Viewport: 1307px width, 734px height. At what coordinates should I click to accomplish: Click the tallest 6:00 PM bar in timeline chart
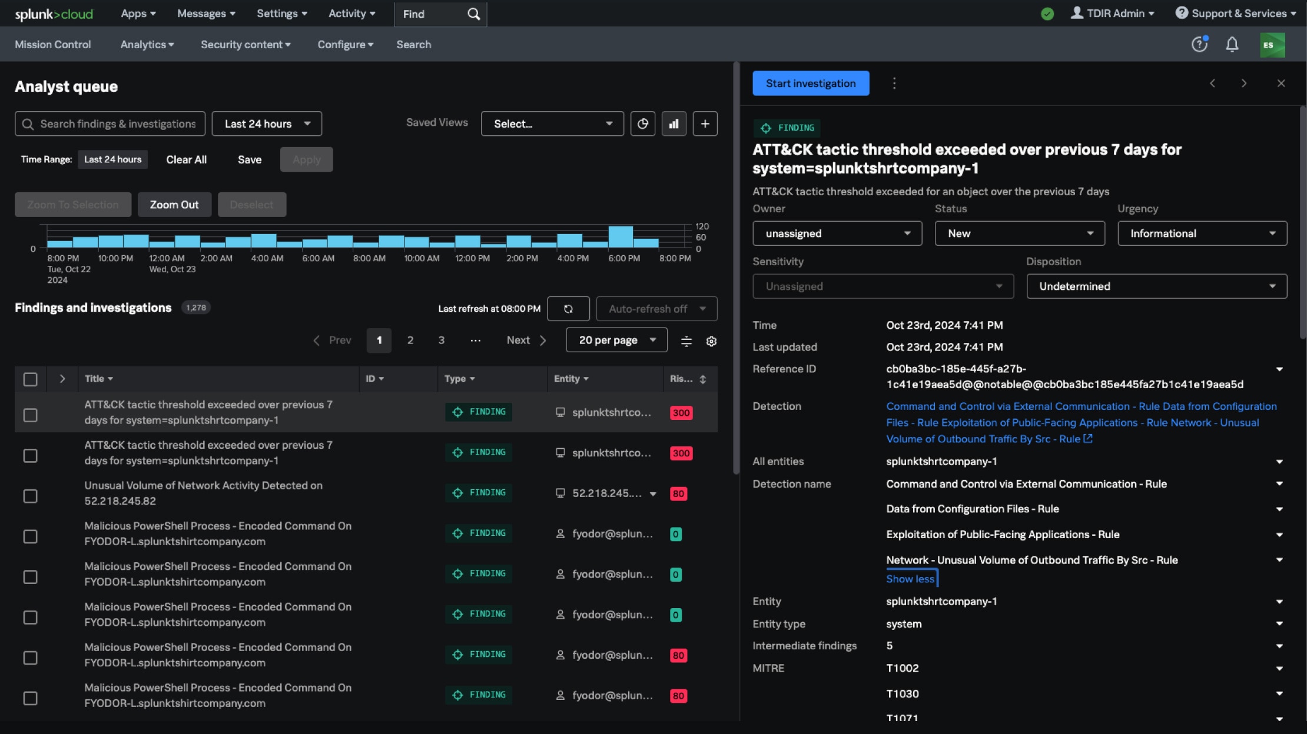pyautogui.click(x=620, y=236)
